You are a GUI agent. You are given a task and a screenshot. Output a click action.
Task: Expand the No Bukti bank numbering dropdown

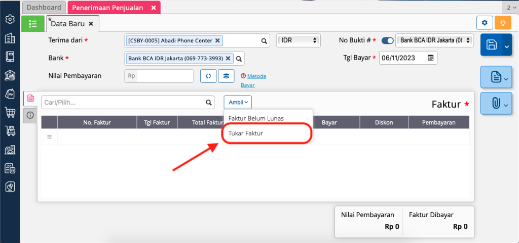click(x=435, y=40)
